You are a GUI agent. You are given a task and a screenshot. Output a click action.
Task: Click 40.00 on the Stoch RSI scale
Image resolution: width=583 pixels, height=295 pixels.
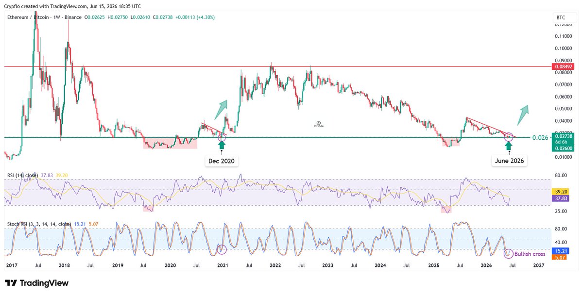tap(561, 243)
